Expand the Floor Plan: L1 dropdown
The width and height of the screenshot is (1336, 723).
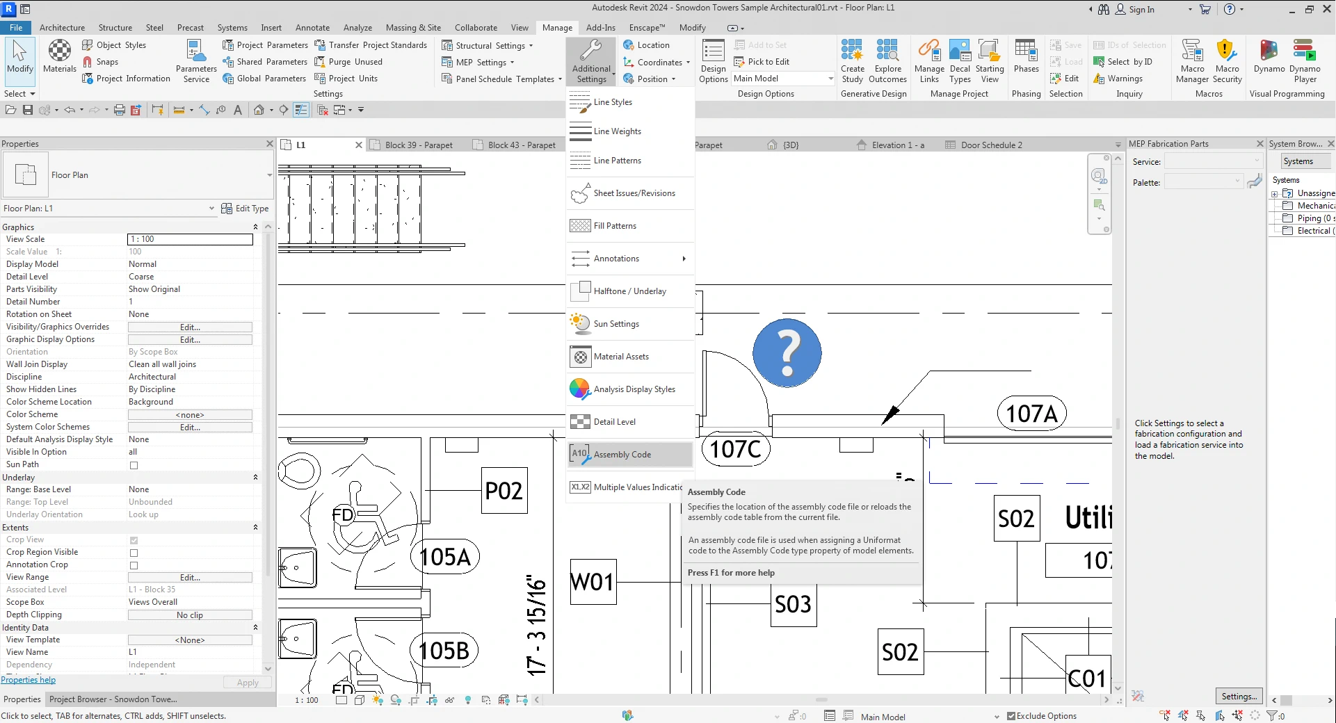pos(211,209)
